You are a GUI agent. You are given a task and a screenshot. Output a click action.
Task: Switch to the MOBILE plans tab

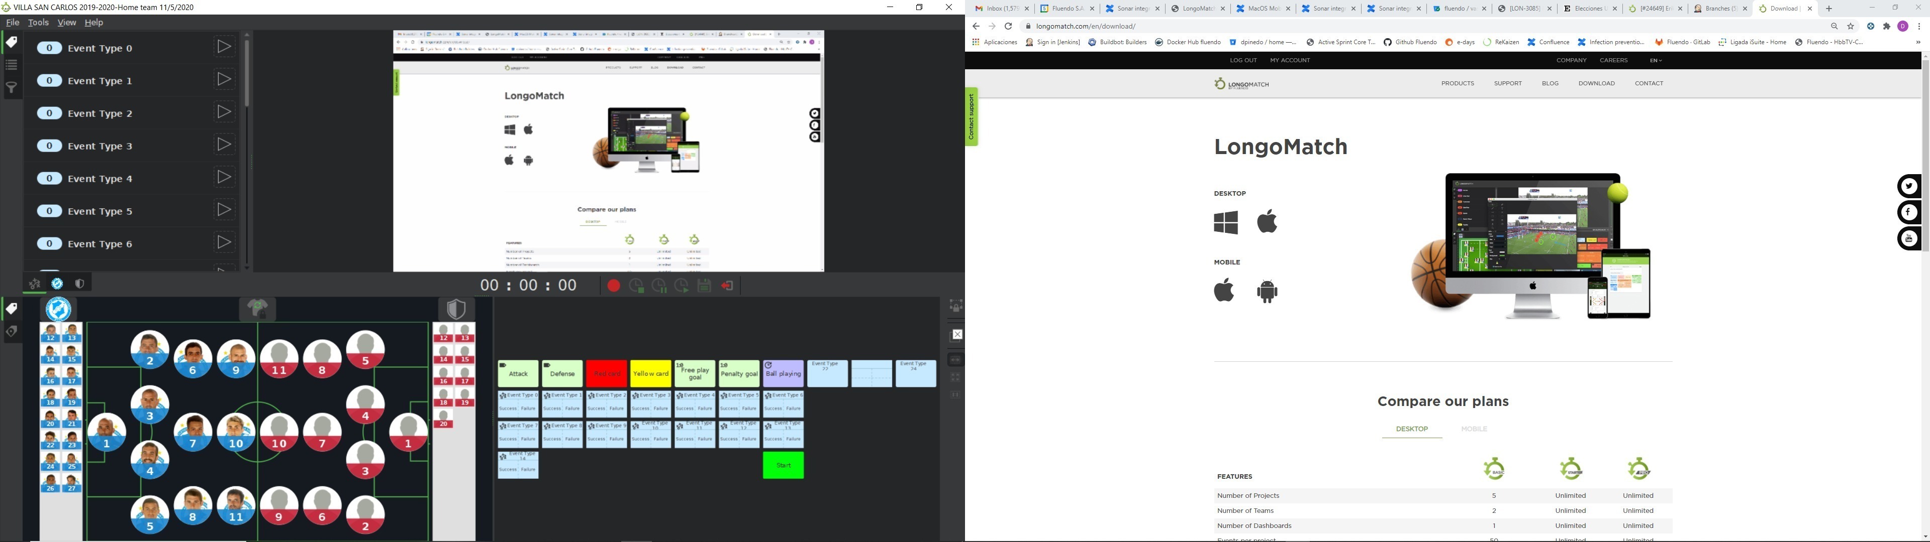coord(1474,429)
